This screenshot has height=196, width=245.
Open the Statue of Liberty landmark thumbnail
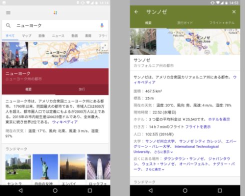(x=45, y=167)
